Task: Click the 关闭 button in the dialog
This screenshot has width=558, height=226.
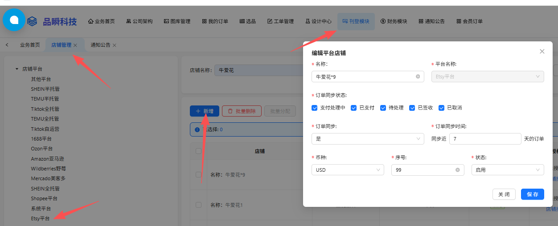Action: [x=504, y=194]
